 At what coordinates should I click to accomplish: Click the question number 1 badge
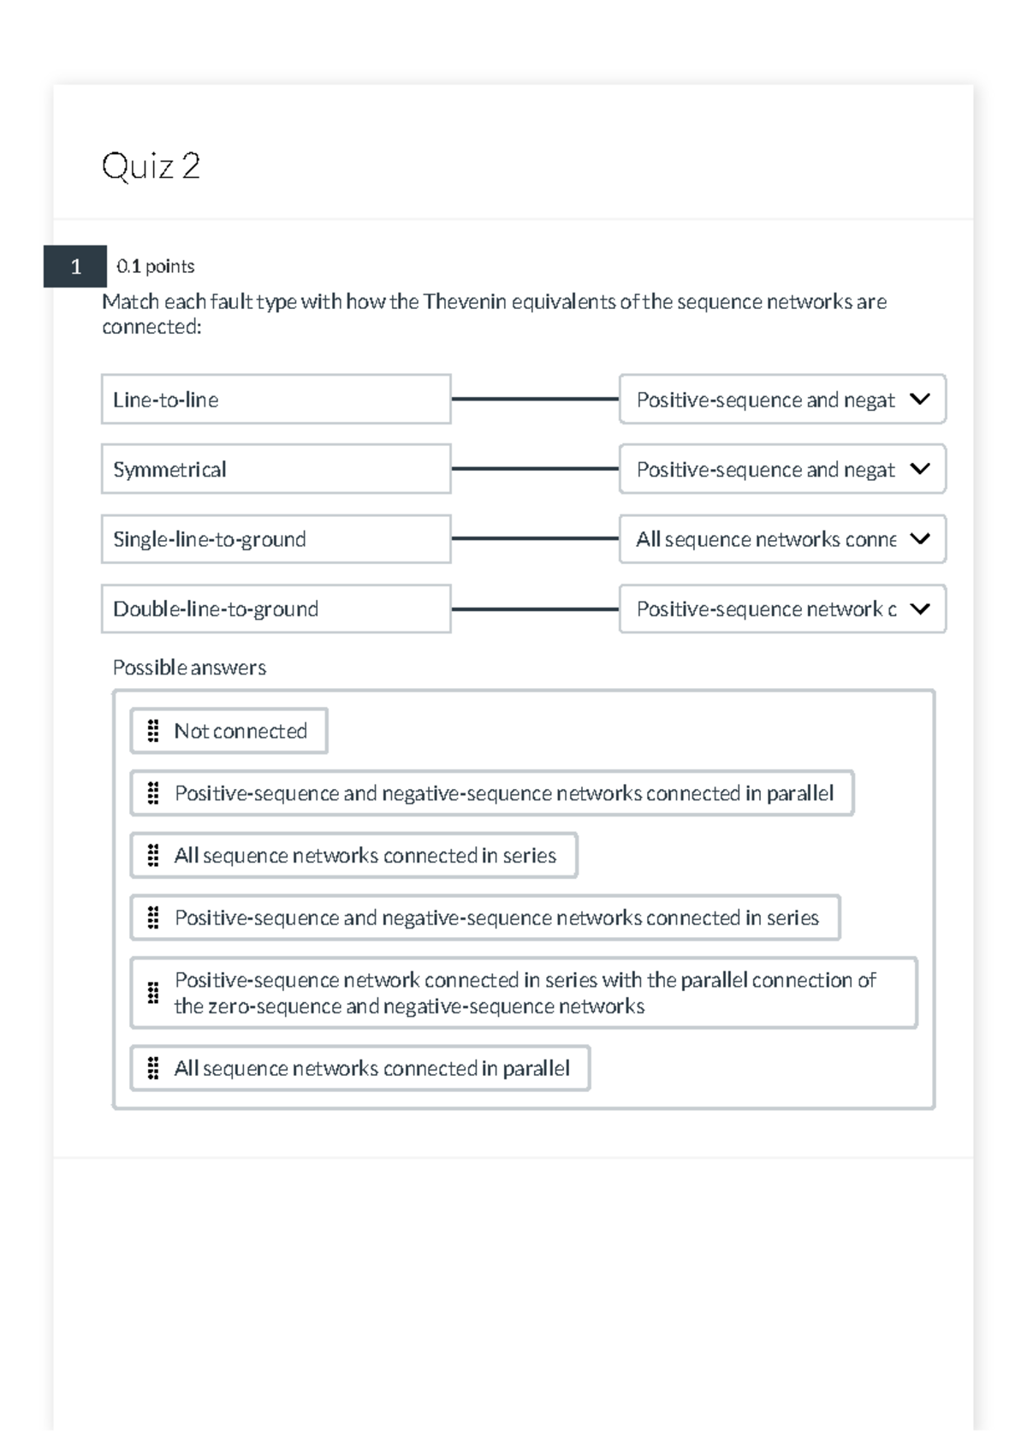tap(75, 267)
